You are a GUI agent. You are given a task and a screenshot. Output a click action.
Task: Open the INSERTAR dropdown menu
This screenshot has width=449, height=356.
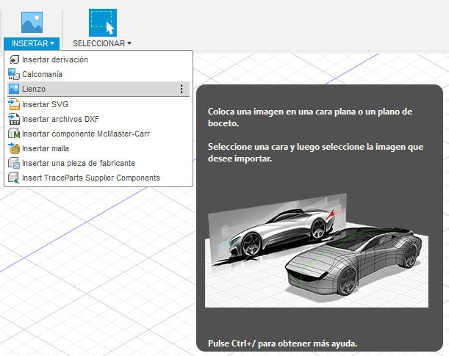click(x=32, y=43)
